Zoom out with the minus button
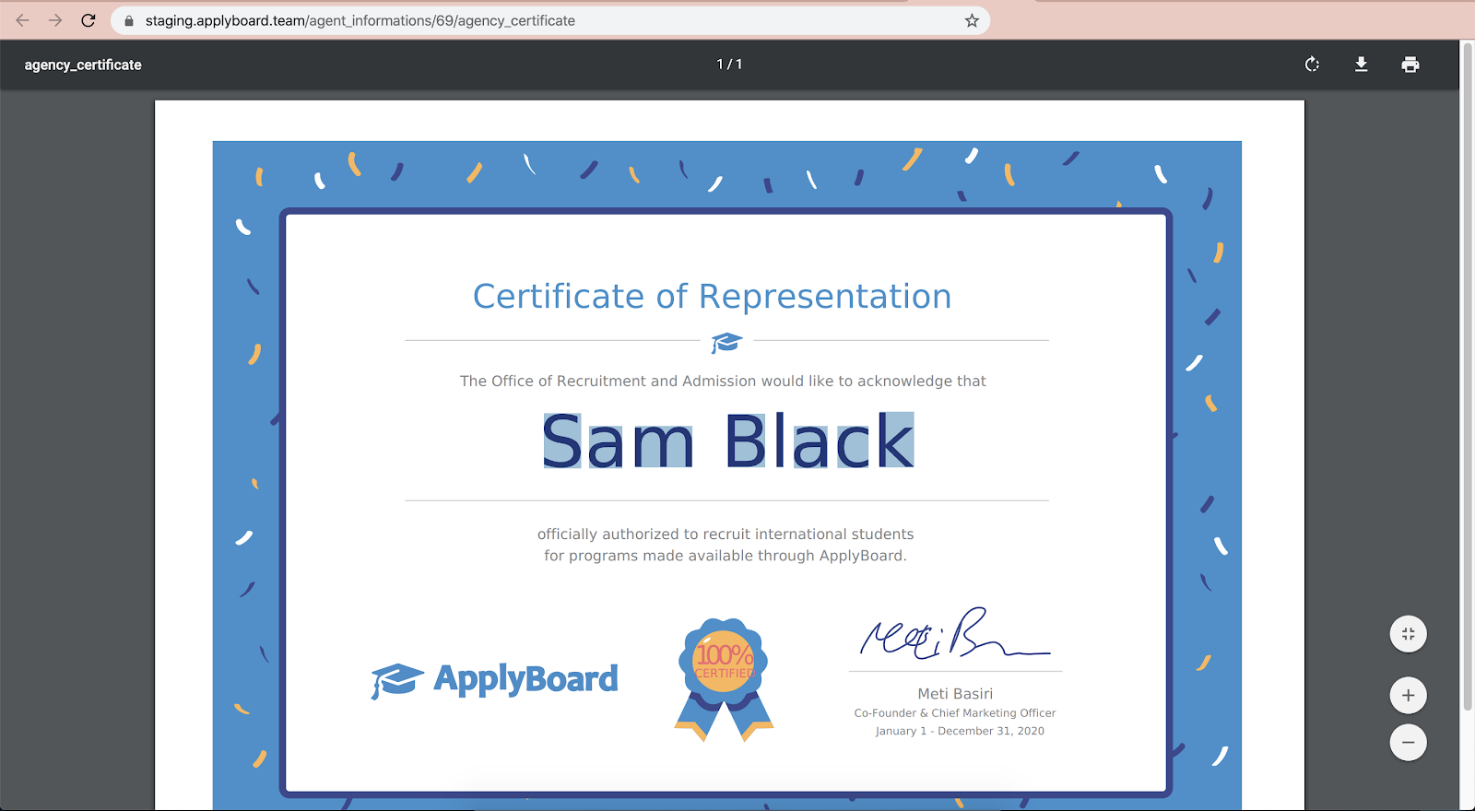The image size is (1475, 811). [1409, 742]
